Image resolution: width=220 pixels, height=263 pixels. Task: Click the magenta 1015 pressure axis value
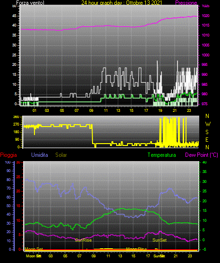(x=205, y=25)
